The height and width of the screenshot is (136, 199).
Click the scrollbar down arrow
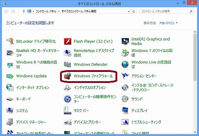[195, 132]
